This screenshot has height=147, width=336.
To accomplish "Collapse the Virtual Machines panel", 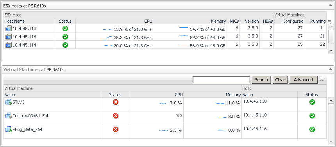I will pos(331,69).
